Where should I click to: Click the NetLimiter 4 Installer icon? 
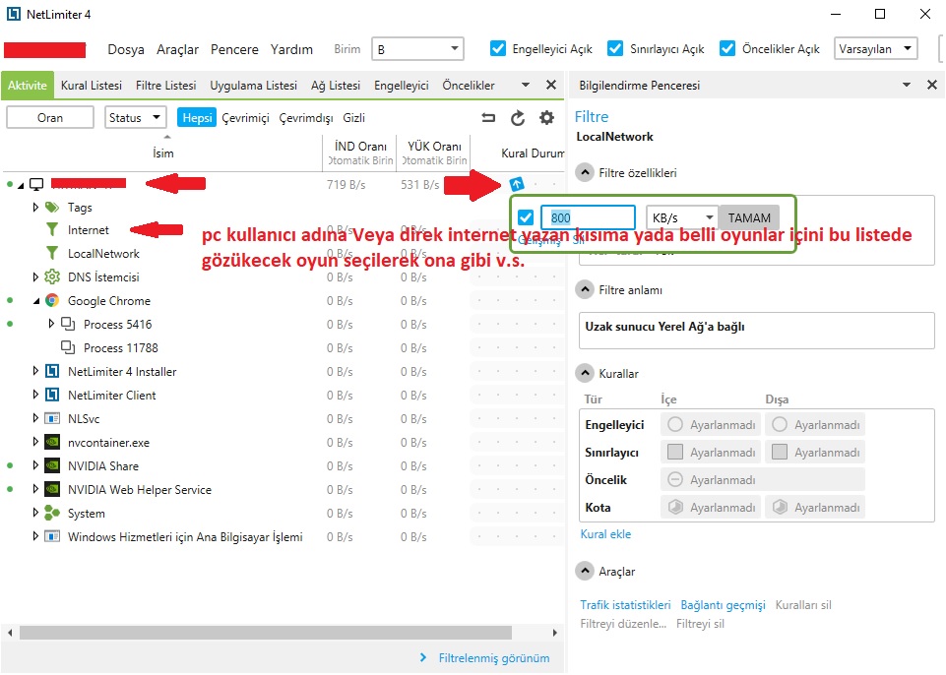click(52, 372)
